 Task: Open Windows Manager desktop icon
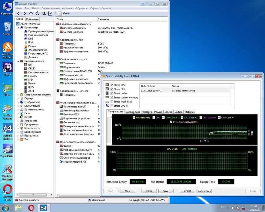(x=8, y=172)
